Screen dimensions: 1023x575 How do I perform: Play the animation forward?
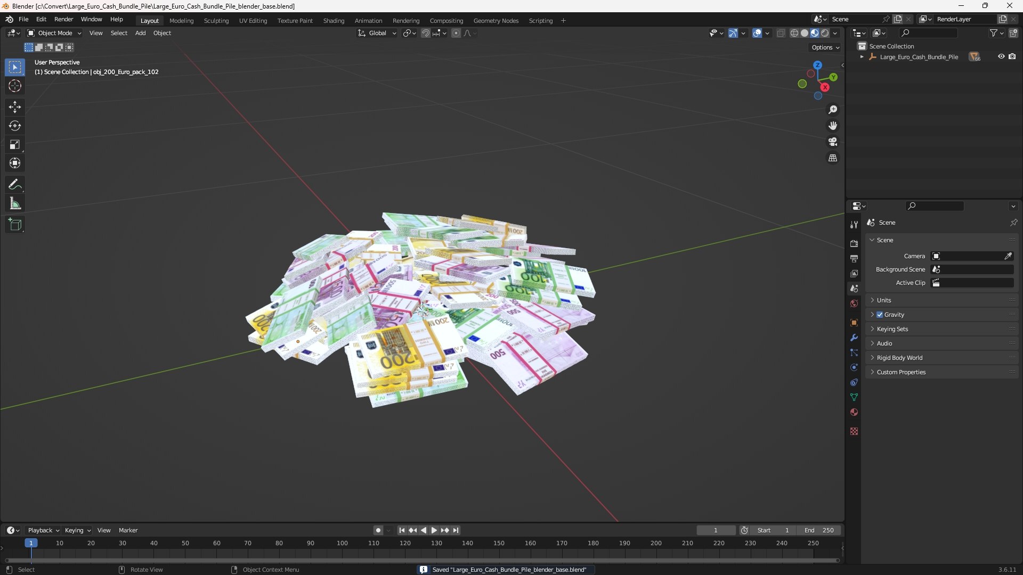[x=434, y=530]
